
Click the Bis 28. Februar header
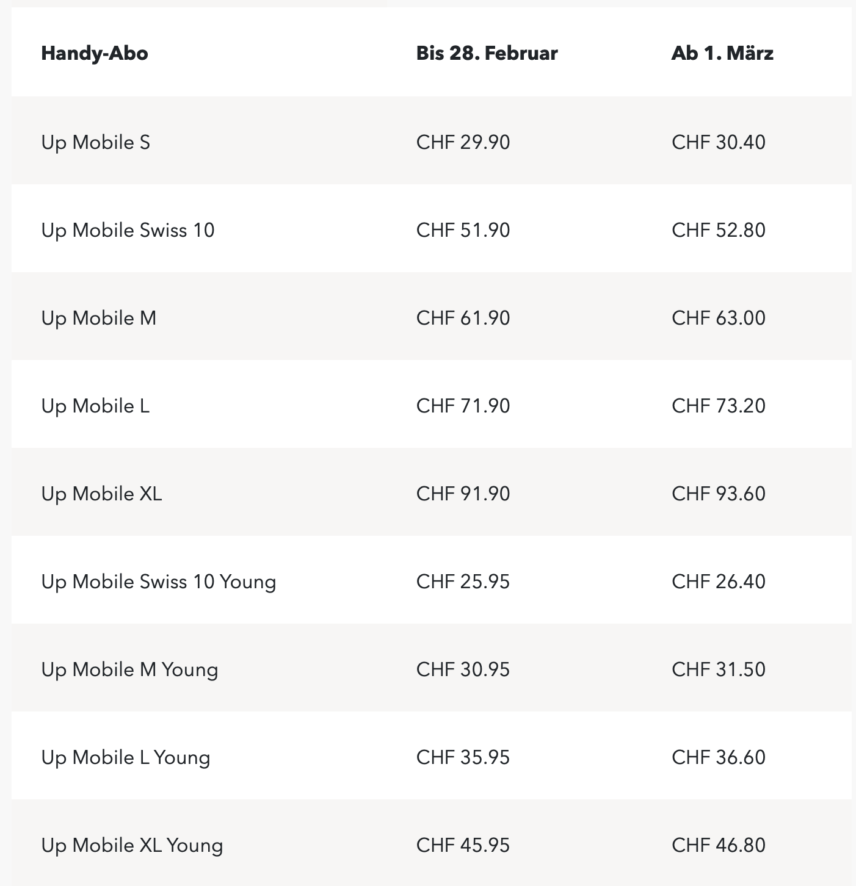coord(487,53)
